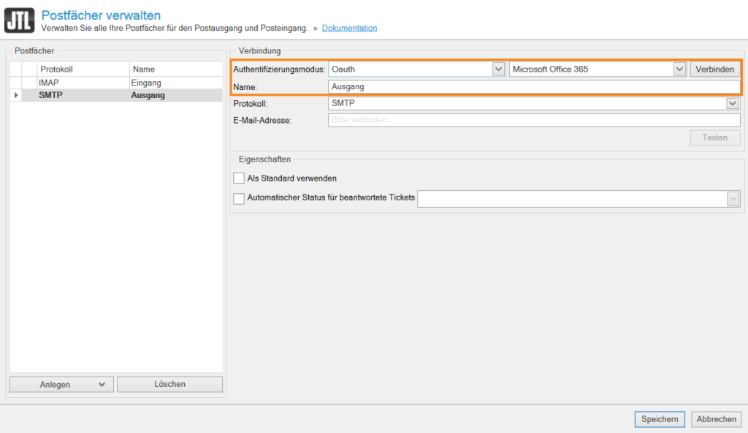The height and width of the screenshot is (433, 748).
Task: Open the Dokumentation link
Action: [349, 29]
